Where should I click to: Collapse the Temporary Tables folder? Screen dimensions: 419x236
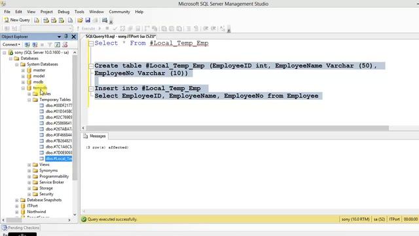pyautogui.click(x=29, y=100)
